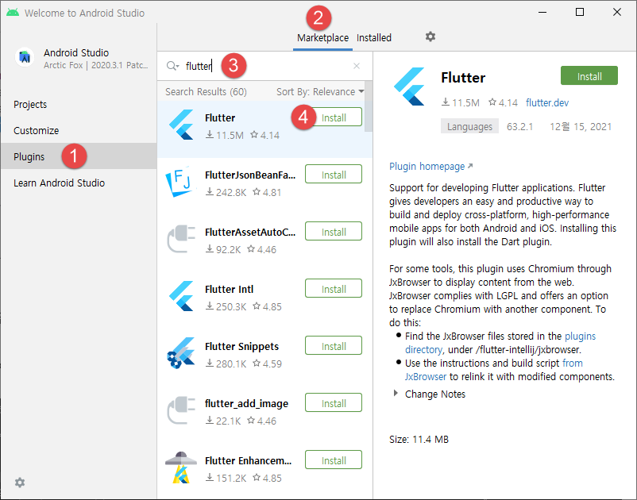
Task: Switch to the Marketplace tab
Action: [x=322, y=38]
